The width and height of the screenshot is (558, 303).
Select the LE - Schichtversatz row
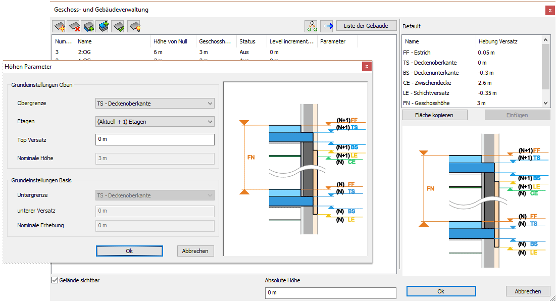pyautogui.click(x=472, y=93)
